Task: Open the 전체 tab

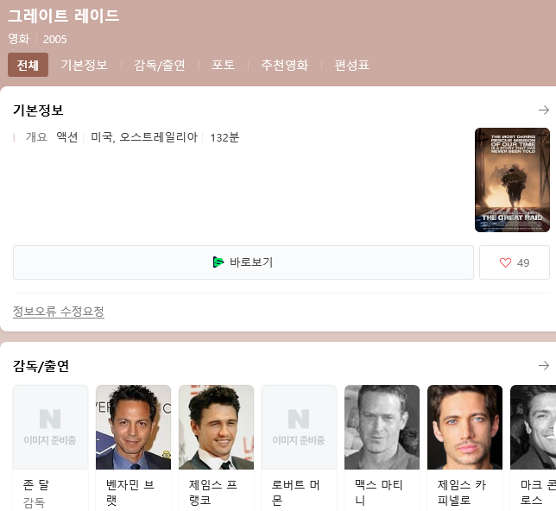Action: tap(28, 65)
